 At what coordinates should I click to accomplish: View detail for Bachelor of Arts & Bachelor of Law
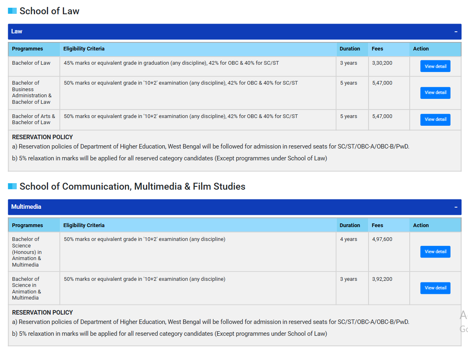point(435,119)
